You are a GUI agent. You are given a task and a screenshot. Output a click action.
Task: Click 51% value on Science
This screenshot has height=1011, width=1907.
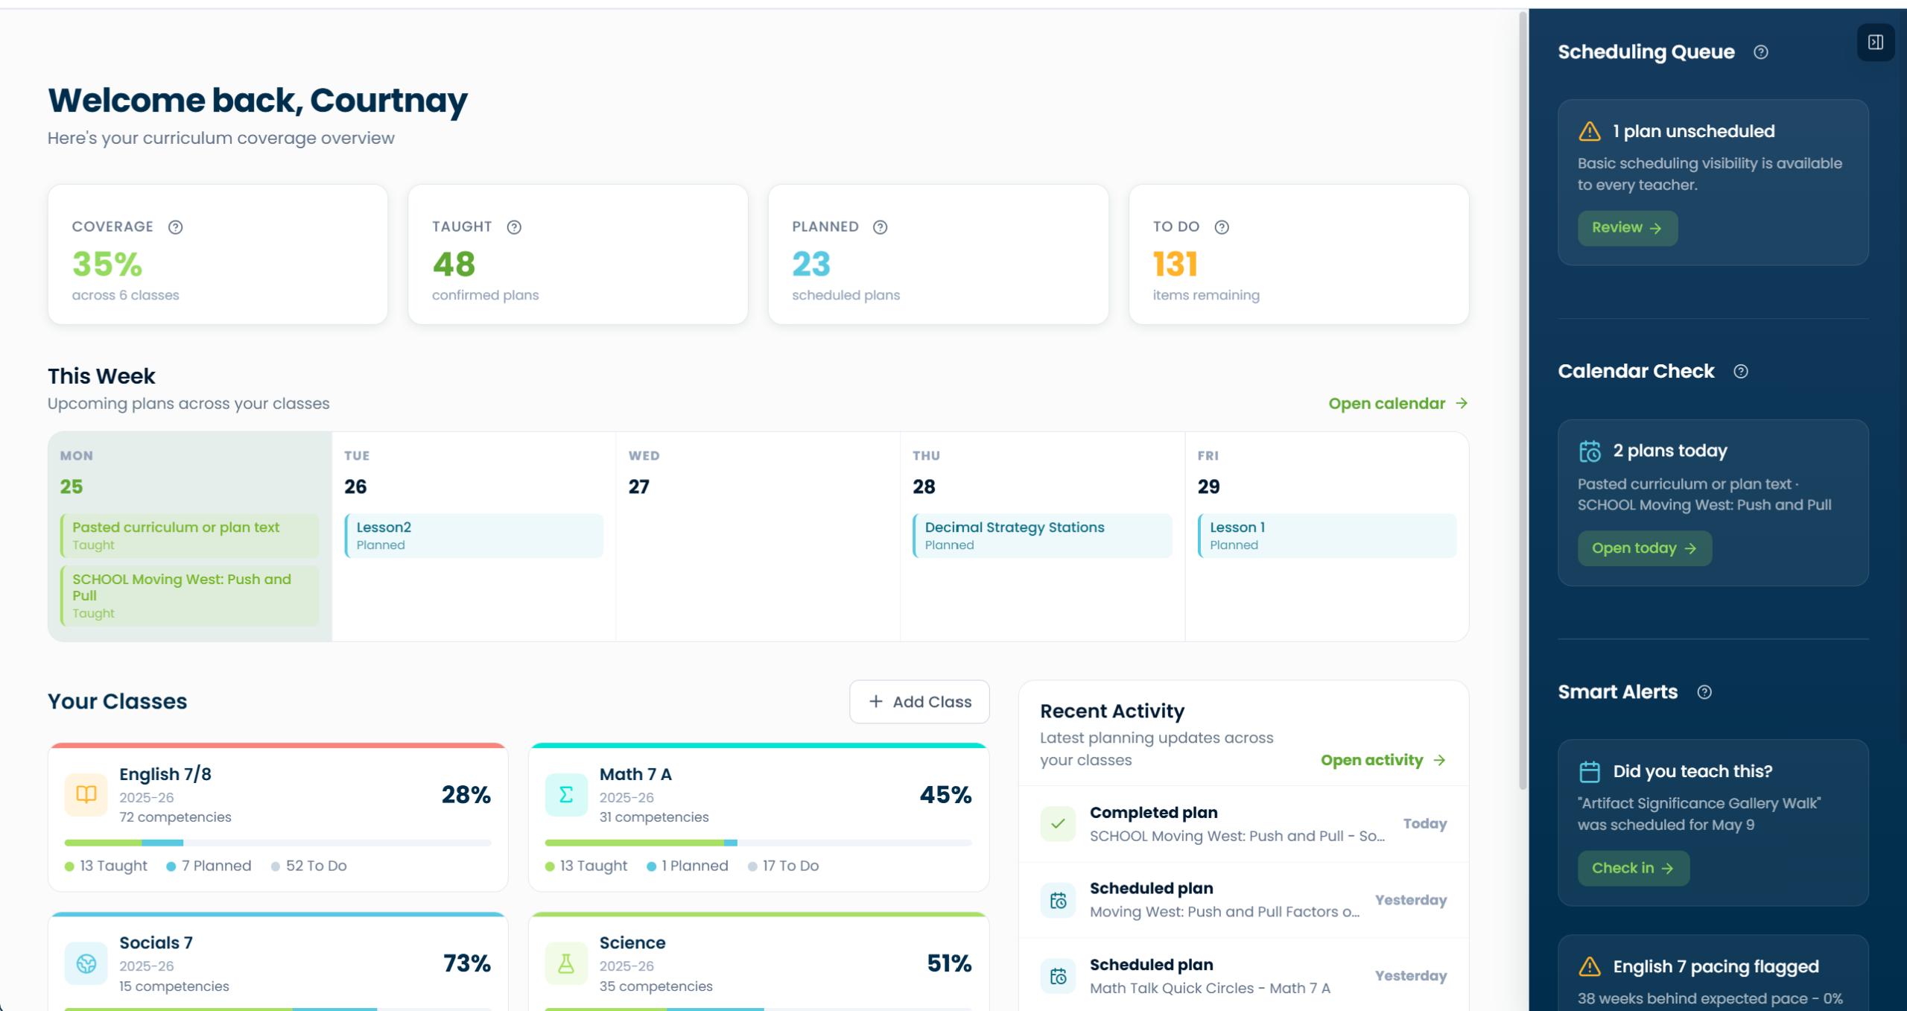click(x=950, y=964)
